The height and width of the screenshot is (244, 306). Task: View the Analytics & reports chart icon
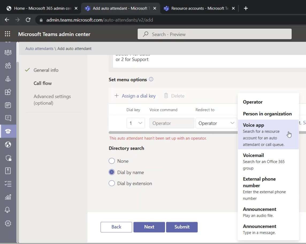[8, 197]
